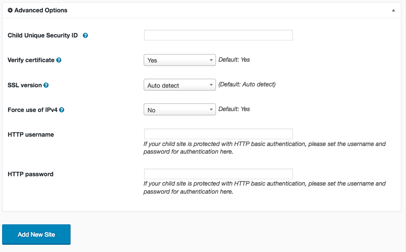Click the HTTP username label
406x252 pixels.
click(31, 135)
